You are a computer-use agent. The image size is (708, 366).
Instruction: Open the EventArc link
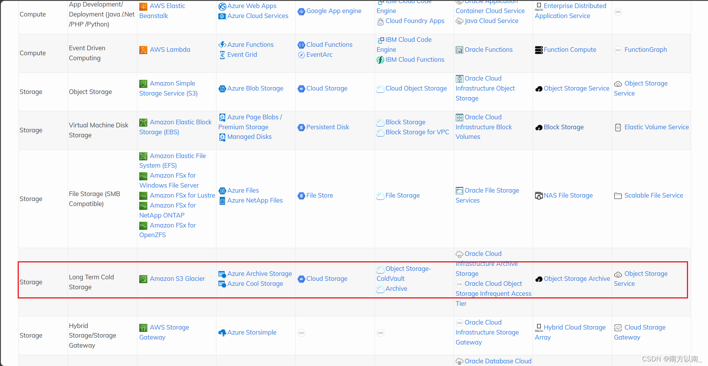click(319, 55)
